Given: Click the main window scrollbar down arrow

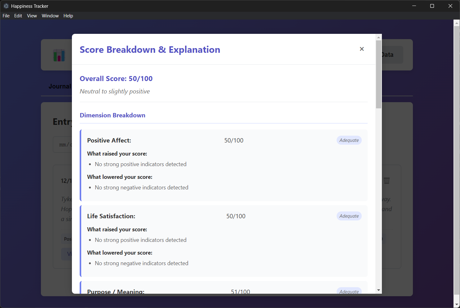Looking at the screenshot, I should point(457,305).
